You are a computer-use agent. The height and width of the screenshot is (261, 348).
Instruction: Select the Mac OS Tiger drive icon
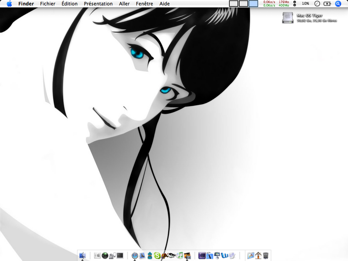(x=288, y=17)
